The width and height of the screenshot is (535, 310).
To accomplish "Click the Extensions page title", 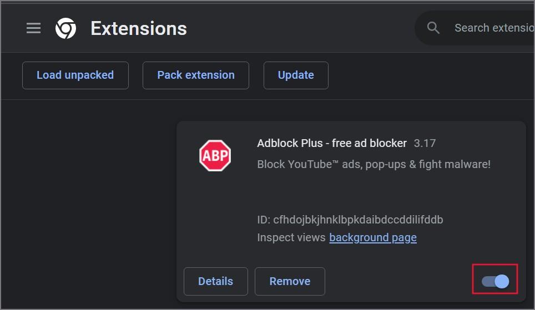I will click(139, 28).
